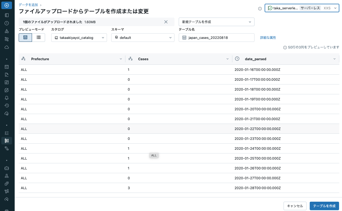342x211 pixels.
Task: Click the Alerts bell icon in the sidebar
Action: [7, 98]
